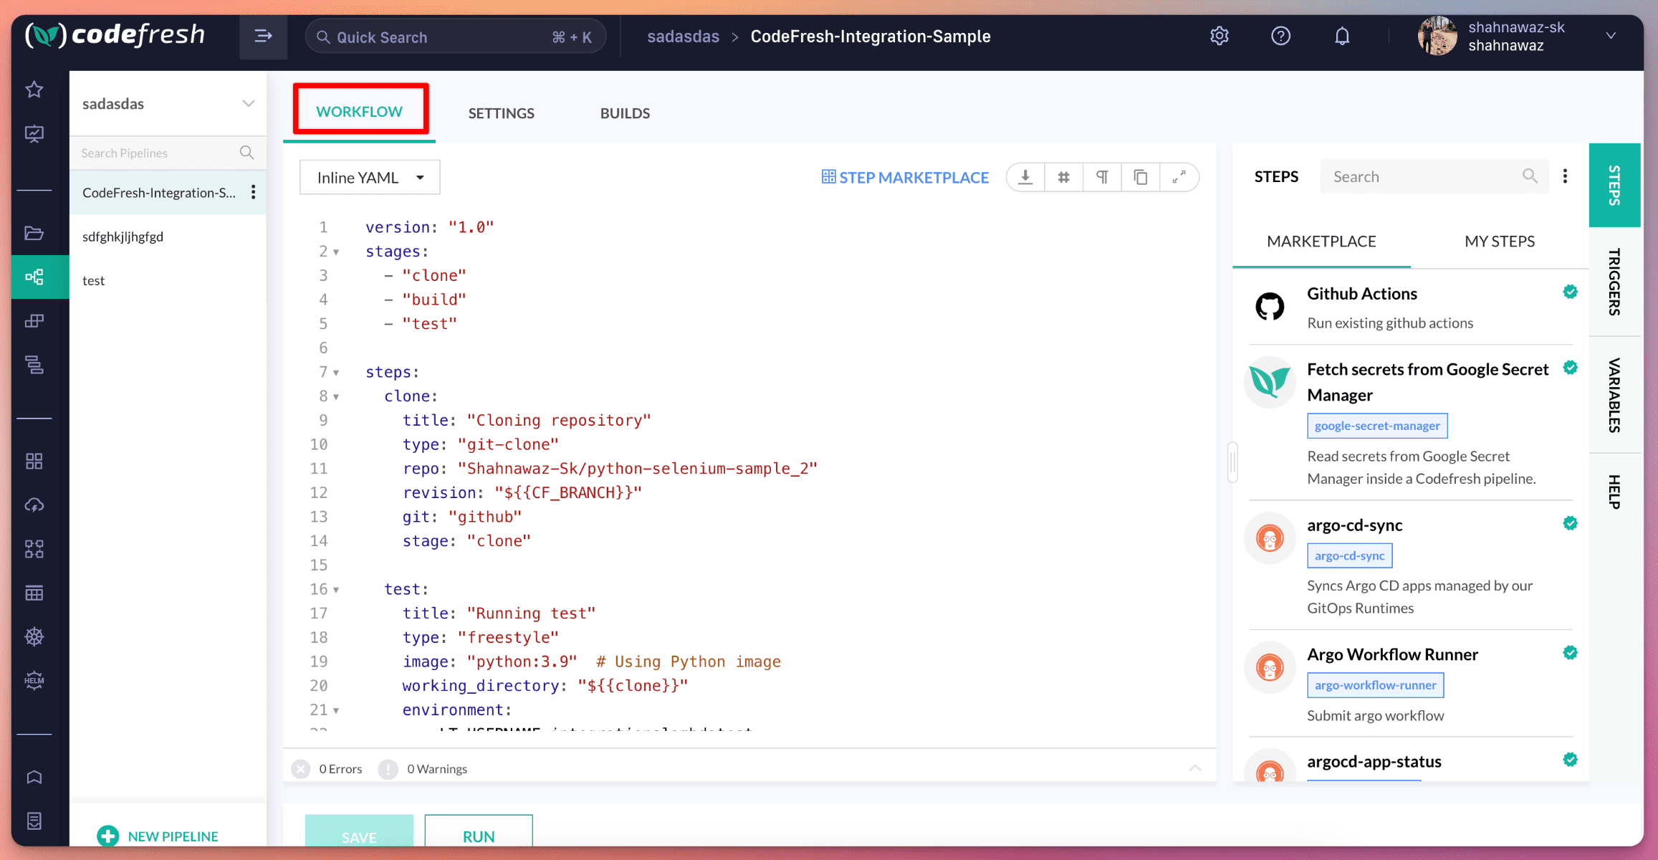Expand the YAML editor to fullscreen
This screenshot has width=1658, height=860.
[x=1179, y=177]
